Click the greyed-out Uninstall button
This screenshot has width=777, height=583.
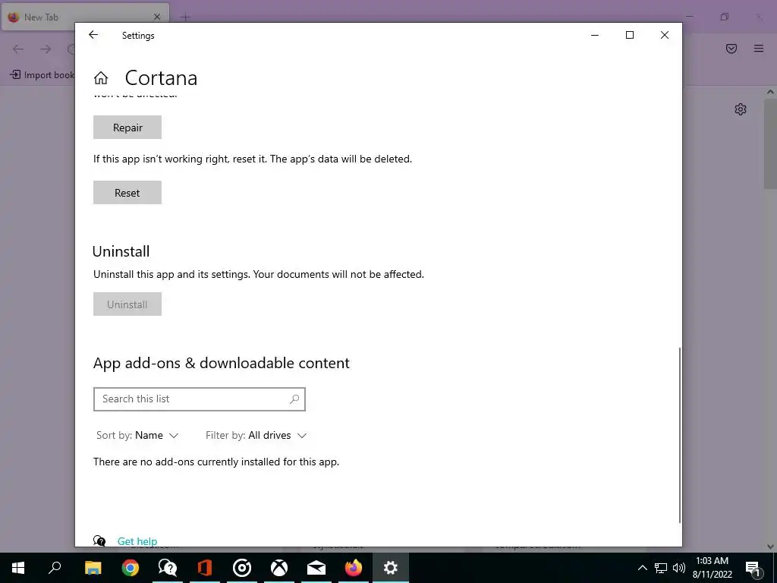(x=127, y=304)
